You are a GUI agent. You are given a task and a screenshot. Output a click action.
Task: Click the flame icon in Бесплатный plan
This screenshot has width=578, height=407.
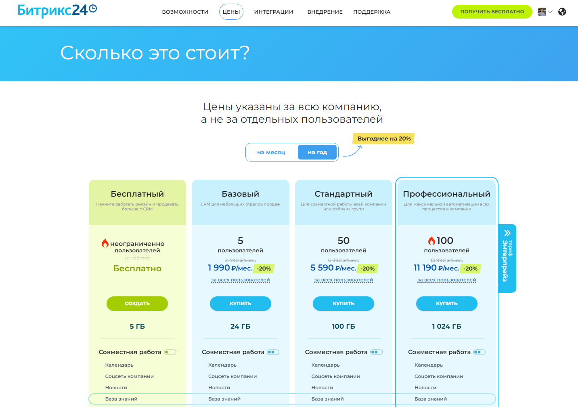click(105, 243)
